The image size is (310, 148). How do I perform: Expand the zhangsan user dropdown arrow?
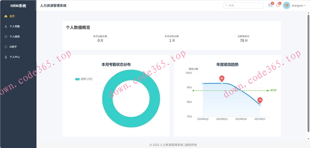(305, 5)
